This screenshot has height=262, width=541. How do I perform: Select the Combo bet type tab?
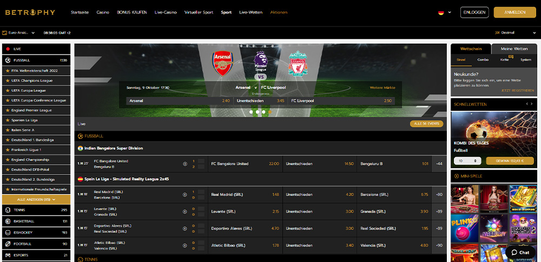483,59
